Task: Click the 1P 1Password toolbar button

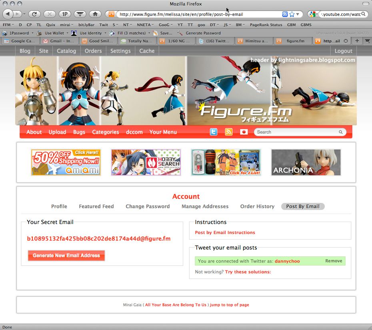Action: 64,14
